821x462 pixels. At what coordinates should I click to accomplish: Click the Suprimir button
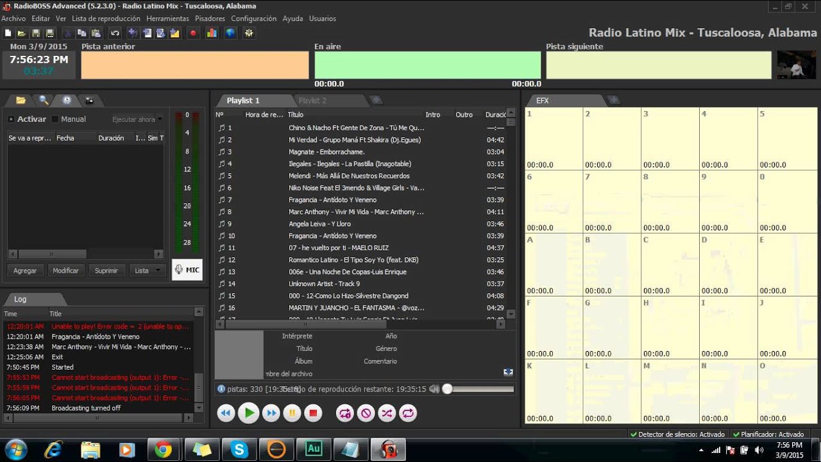(x=106, y=271)
